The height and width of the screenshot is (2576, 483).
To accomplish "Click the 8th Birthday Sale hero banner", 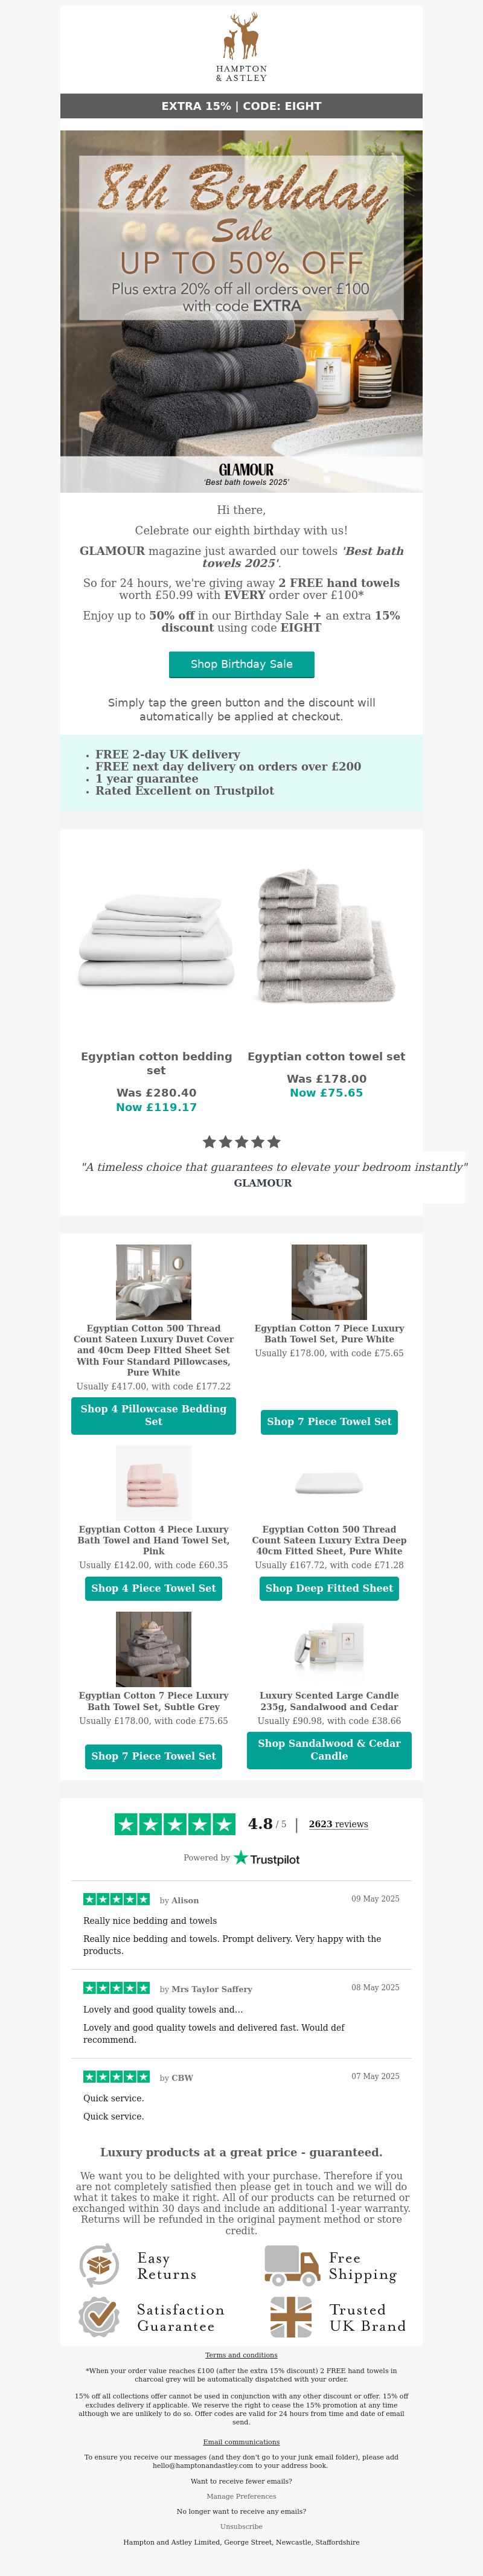I will tap(241, 311).
